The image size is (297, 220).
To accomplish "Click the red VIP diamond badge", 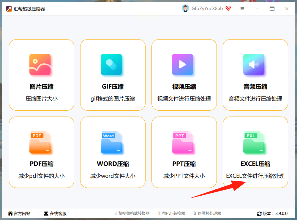I will pos(228,8).
